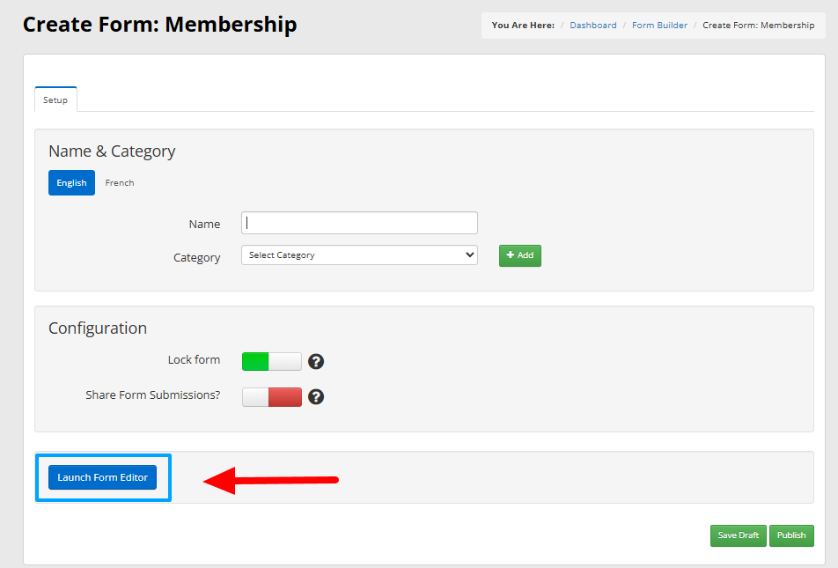
Task: Toggle the Share Form Submissions switch
Action: point(271,397)
